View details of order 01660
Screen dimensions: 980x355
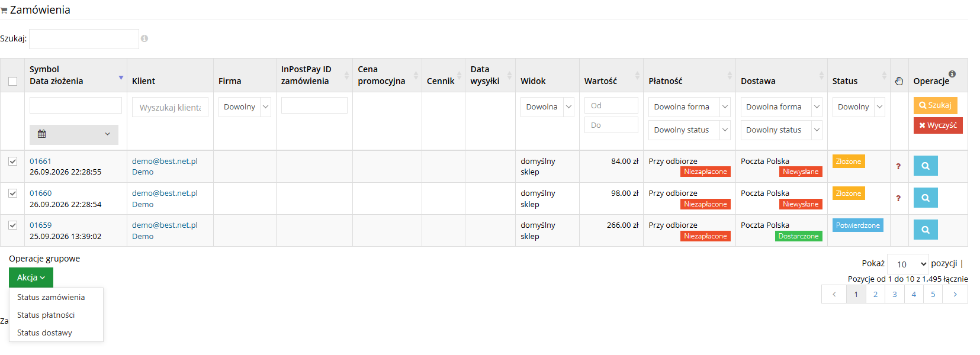(926, 198)
